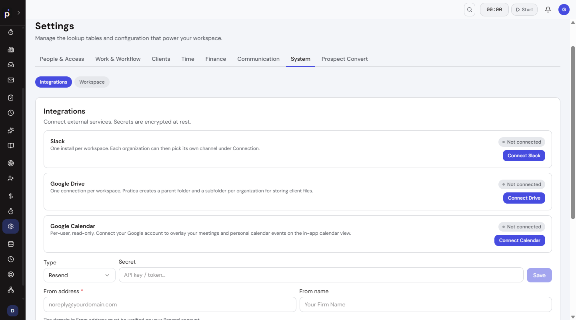Screen dimensions: 576x320
Task: Click the highlighted settings gear icon in the sidebar
Action: pyautogui.click(x=11, y=226)
